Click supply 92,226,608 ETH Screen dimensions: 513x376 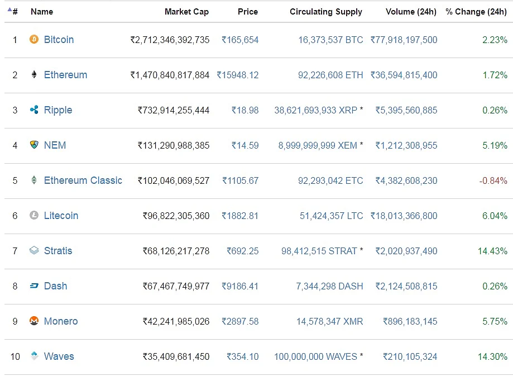330,75
